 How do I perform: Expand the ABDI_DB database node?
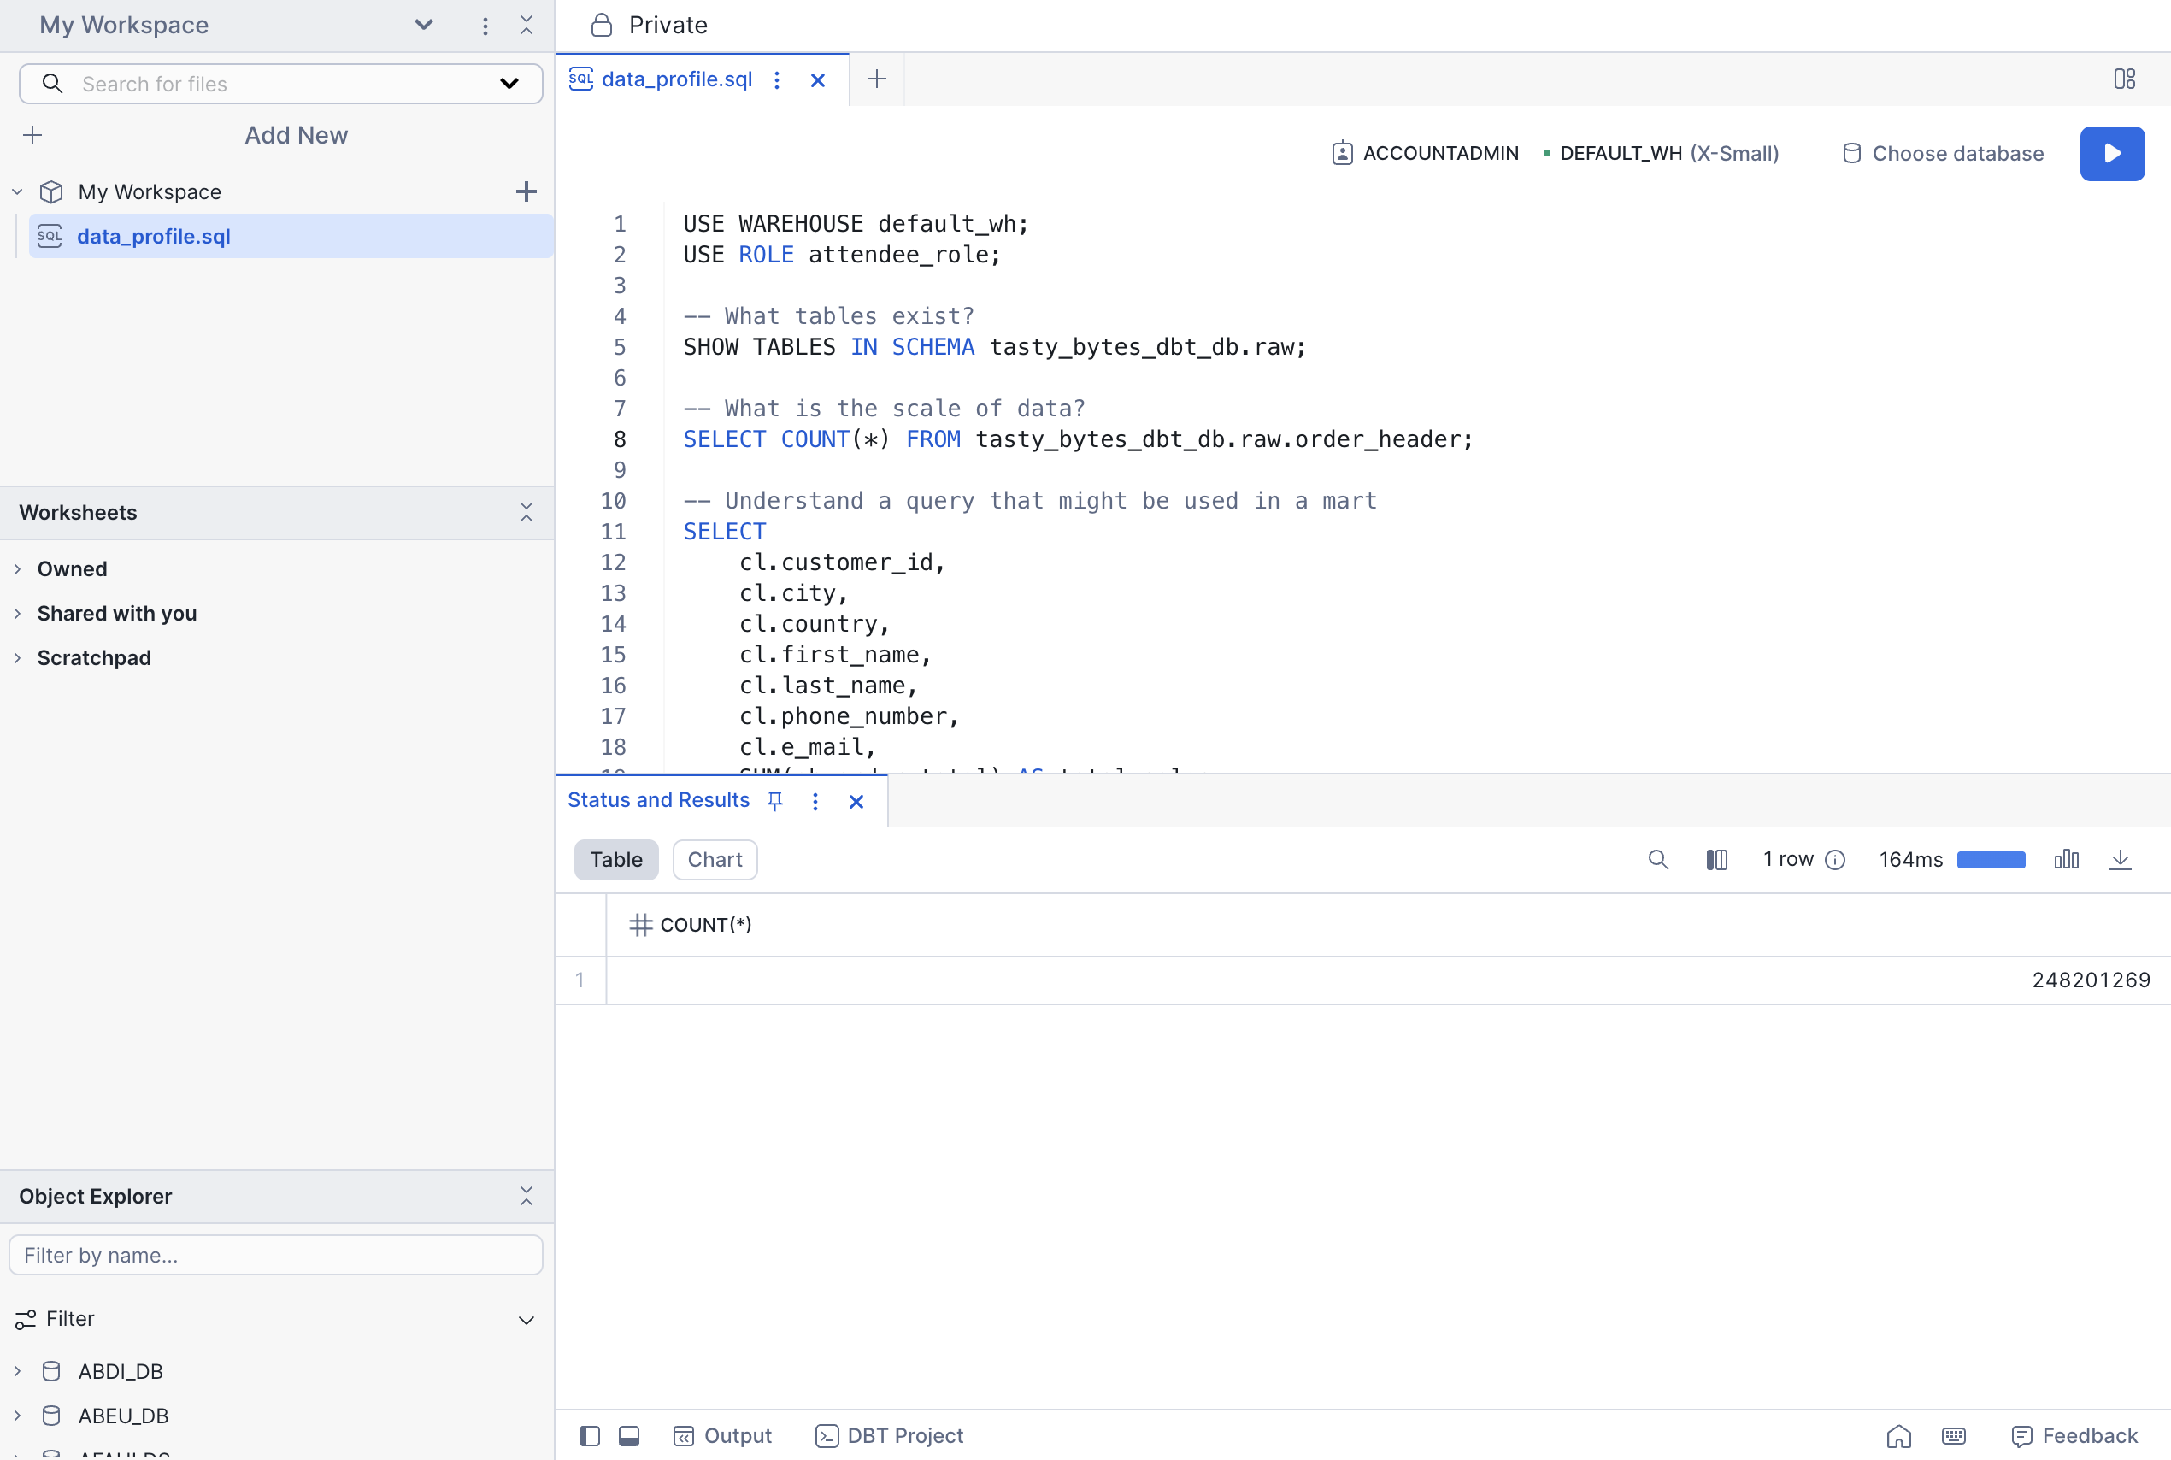18,1370
